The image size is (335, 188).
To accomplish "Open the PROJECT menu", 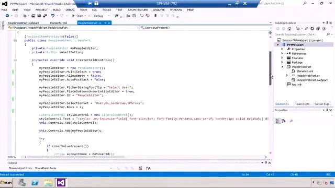I will coord(41,10).
